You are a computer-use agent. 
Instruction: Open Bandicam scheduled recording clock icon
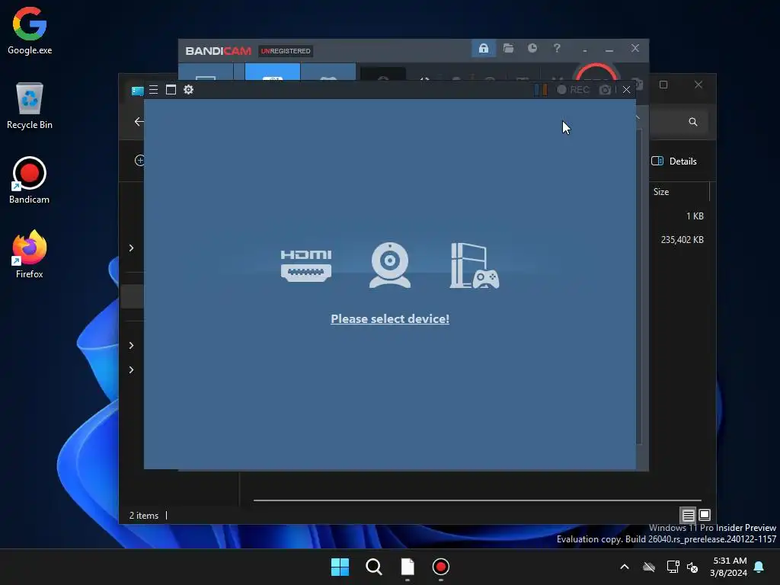pyautogui.click(x=532, y=48)
